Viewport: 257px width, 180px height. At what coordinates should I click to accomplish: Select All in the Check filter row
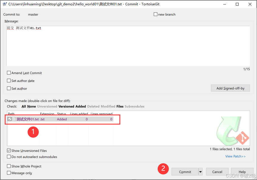24,106
